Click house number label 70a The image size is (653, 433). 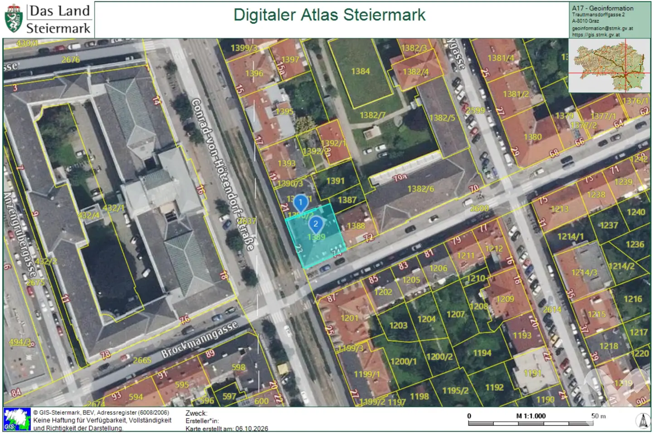pos(400,178)
